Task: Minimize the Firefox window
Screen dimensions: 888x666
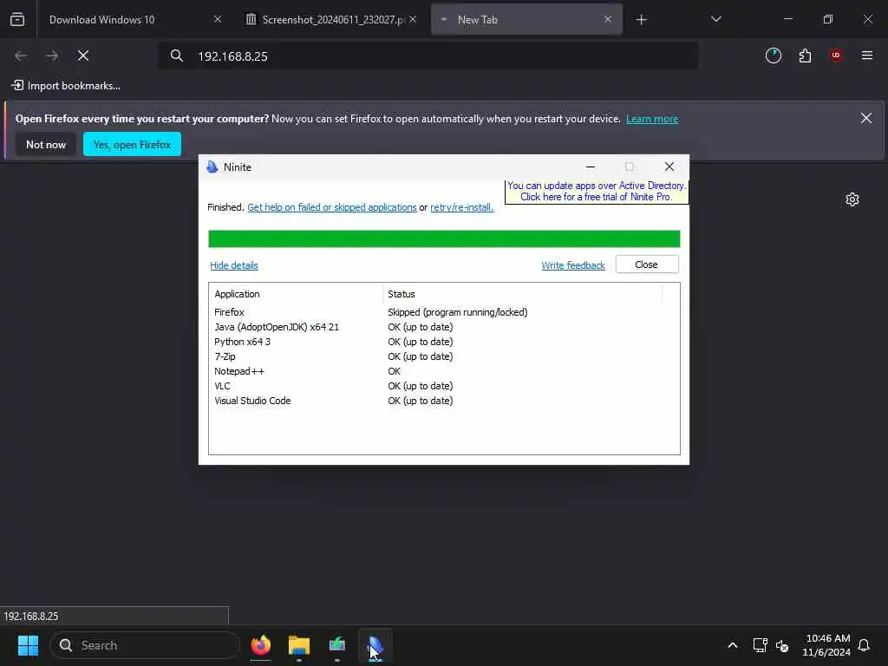Action: coord(787,20)
